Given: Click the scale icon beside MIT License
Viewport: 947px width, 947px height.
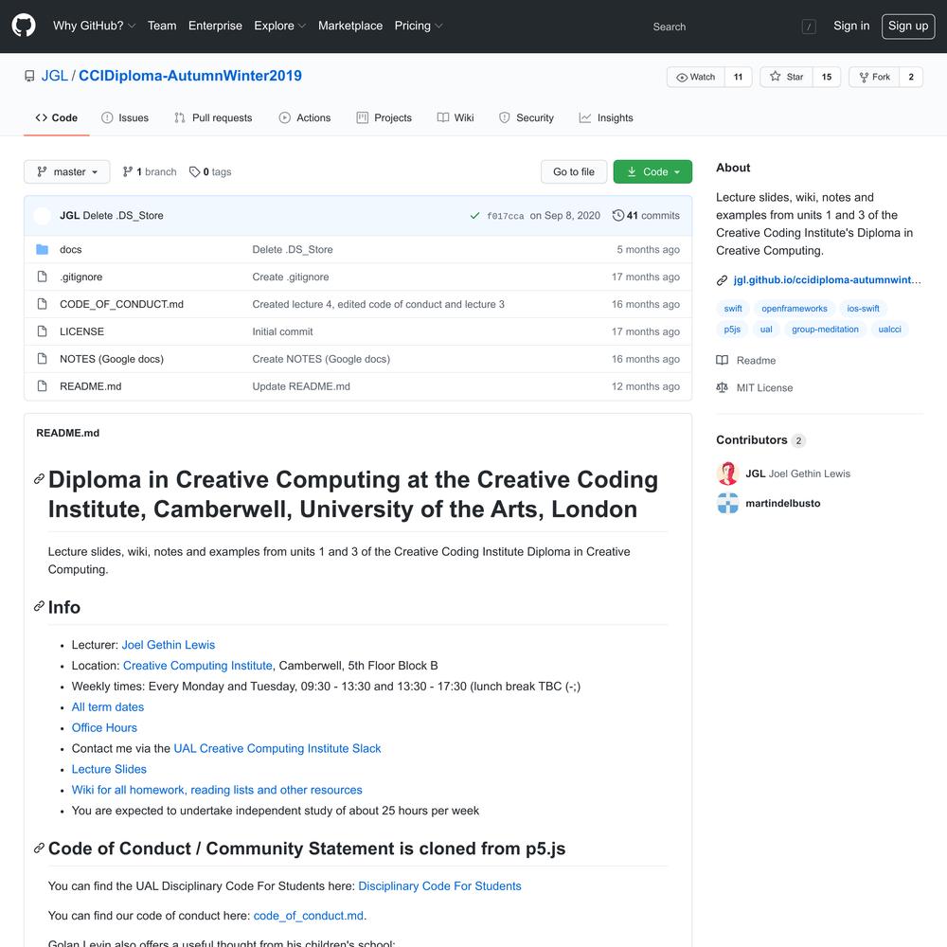Looking at the screenshot, I should coord(722,387).
